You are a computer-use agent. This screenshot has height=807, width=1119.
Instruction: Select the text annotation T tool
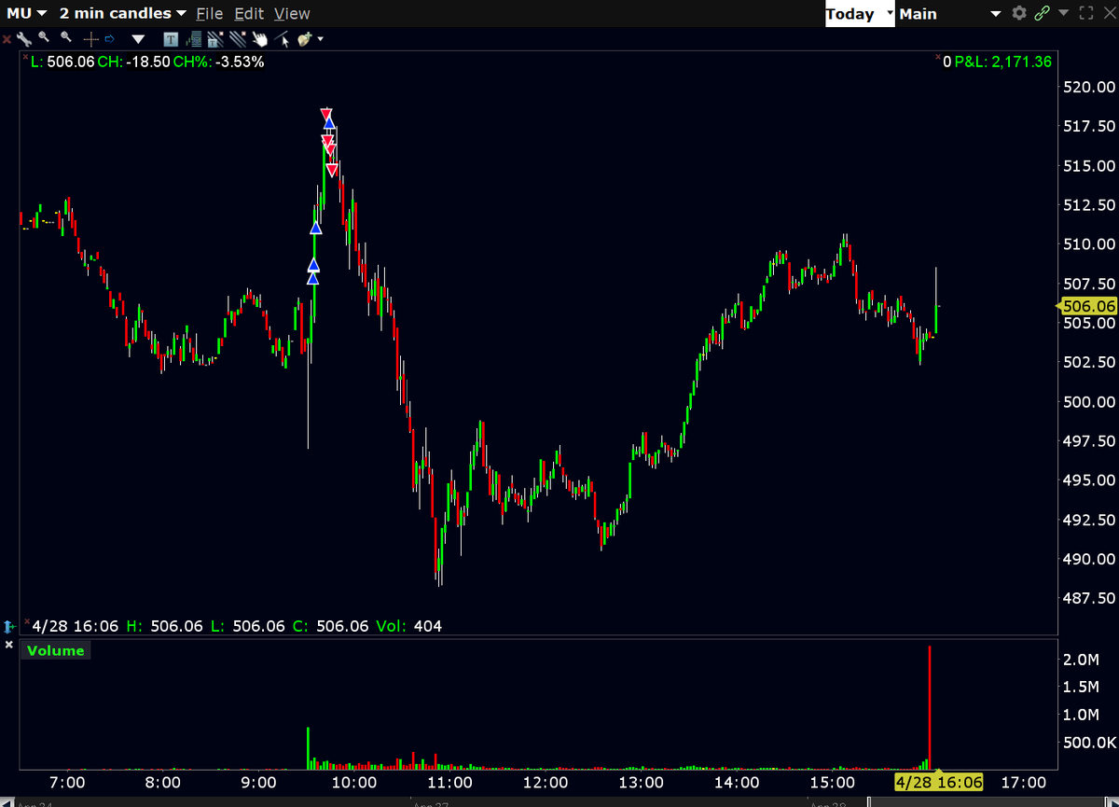point(171,39)
